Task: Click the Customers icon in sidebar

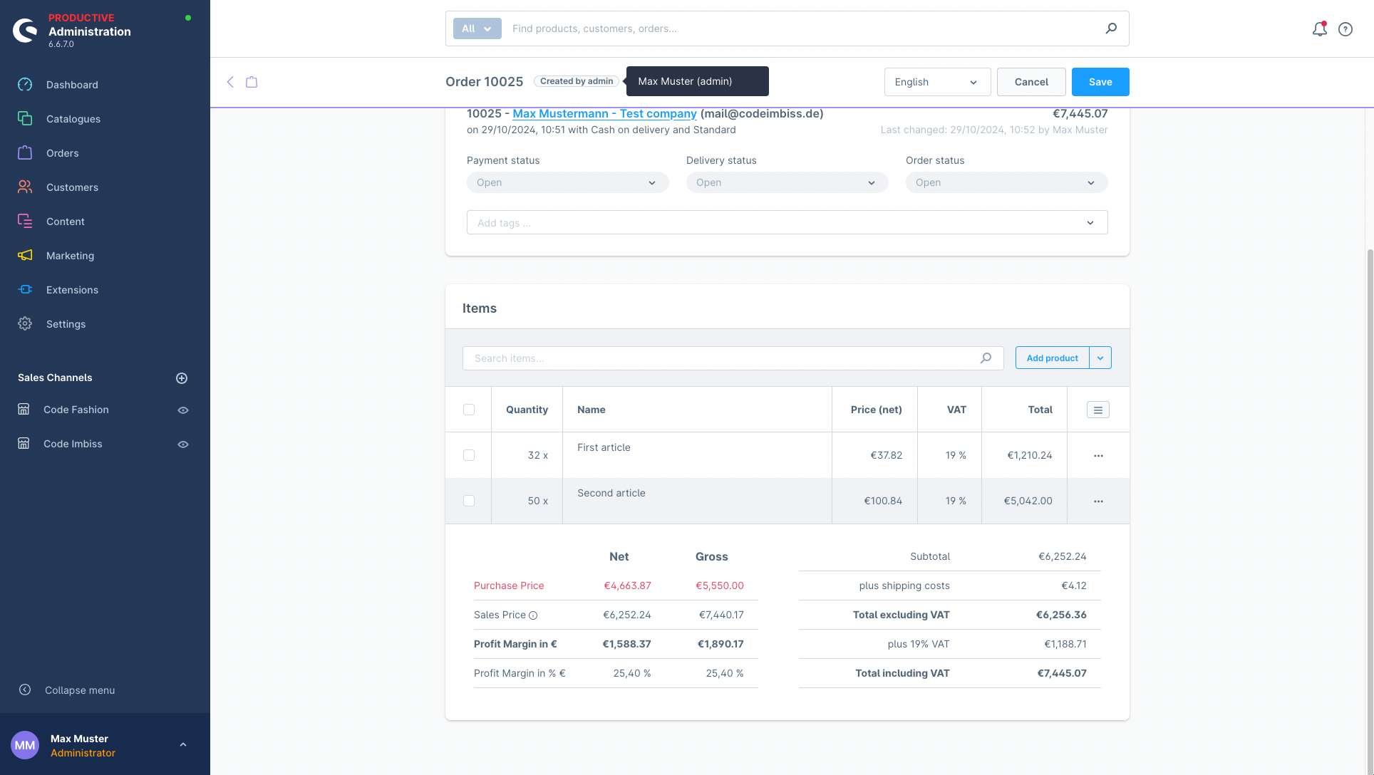Action: pyautogui.click(x=26, y=187)
